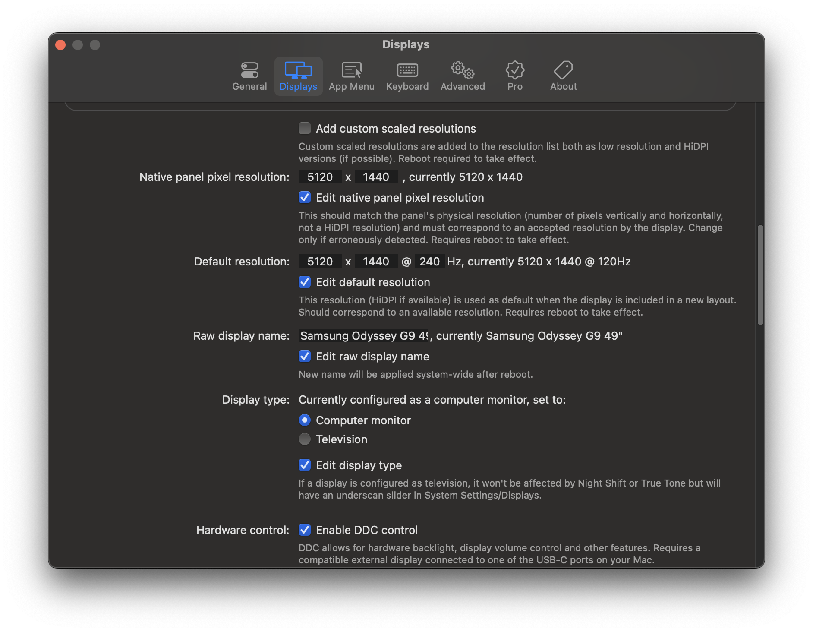Open the App Menu settings tab
This screenshot has width=813, height=632.
pyautogui.click(x=351, y=76)
